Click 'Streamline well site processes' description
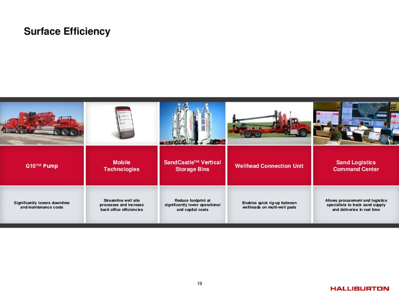 (x=122, y=205)
